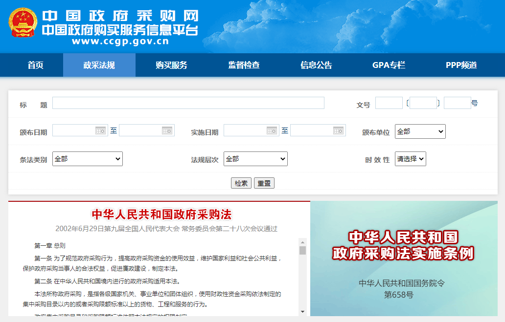Click the 第一章 总则 heading
The width and height of the screenshot is (505, 322).
click(x=50, y=246)
